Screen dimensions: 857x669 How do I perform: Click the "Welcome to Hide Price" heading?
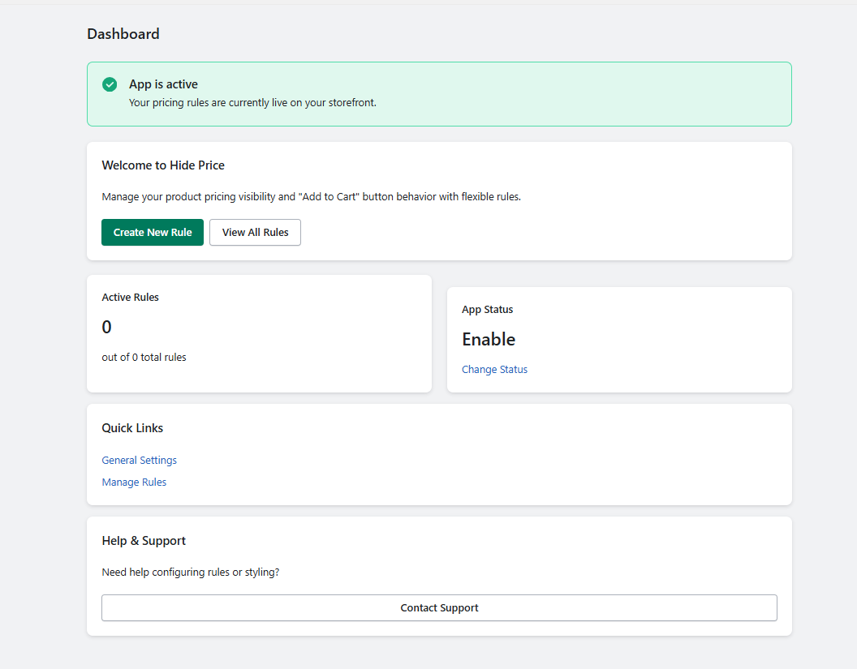coord(163,165)
